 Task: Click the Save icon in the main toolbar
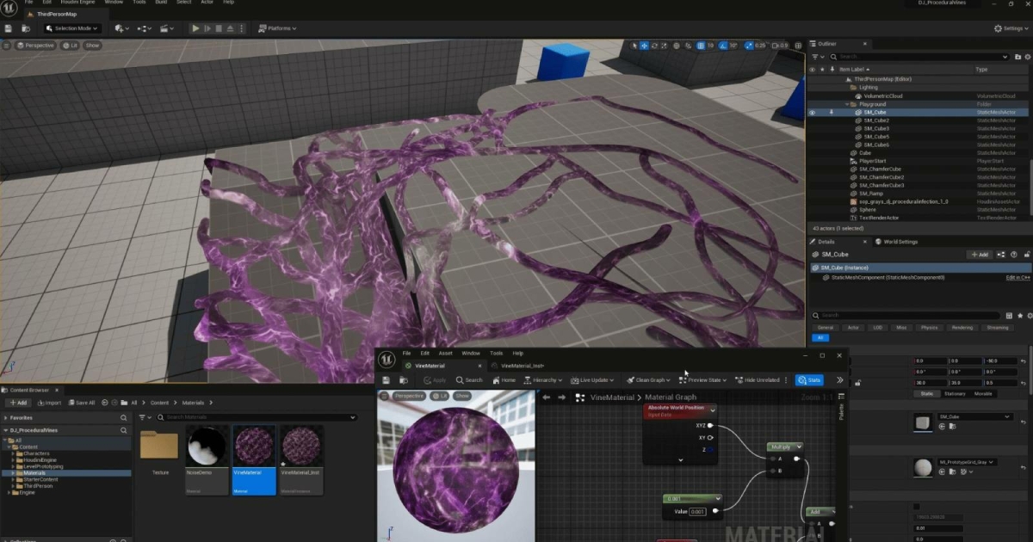[9, 28]
